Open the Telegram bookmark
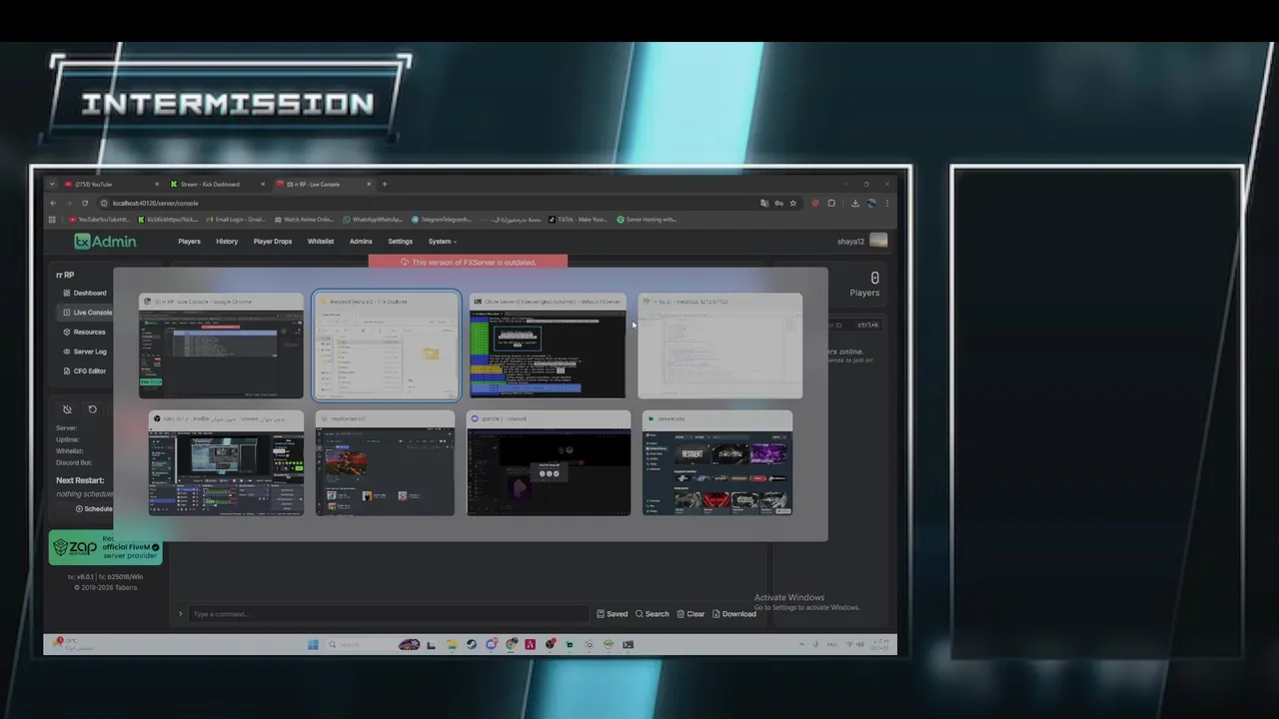Screen dimensions: 1279x719 442,220
